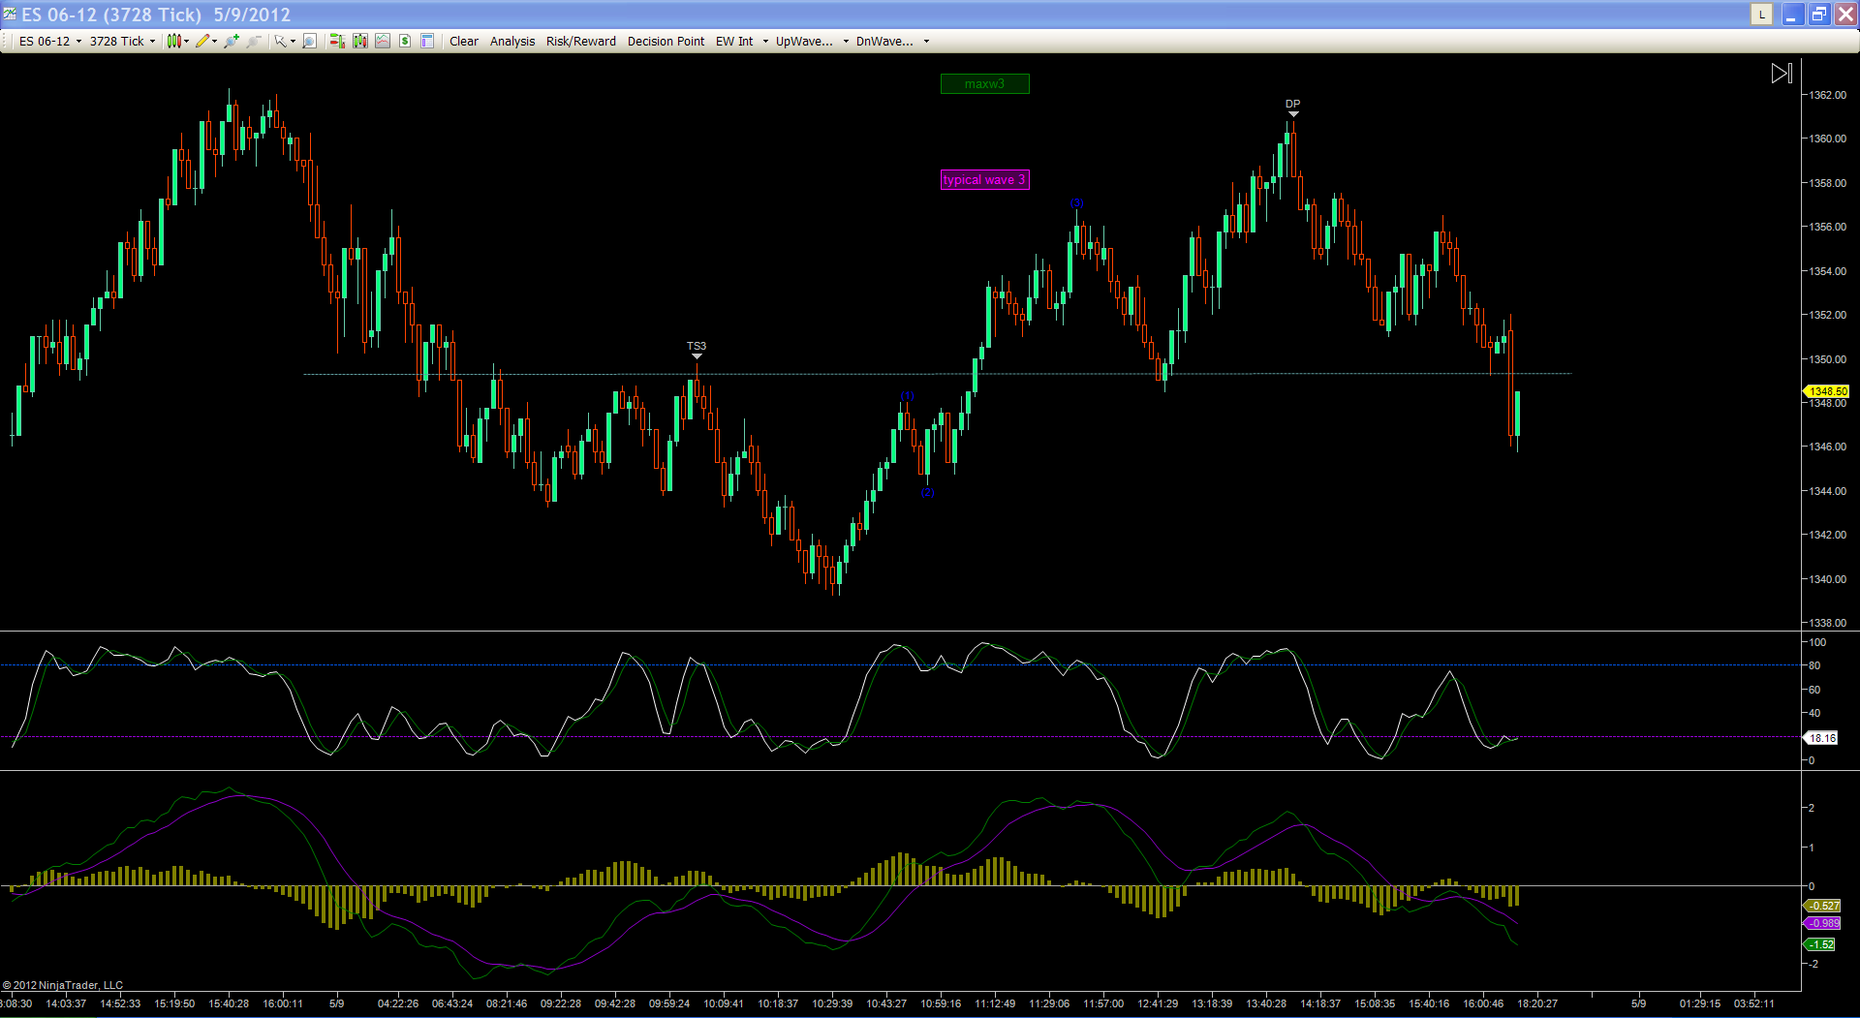The height and width of the screenshot is (1018, 1860).
Task: Open the indicators line chart icon
Action: pos(383,41)
